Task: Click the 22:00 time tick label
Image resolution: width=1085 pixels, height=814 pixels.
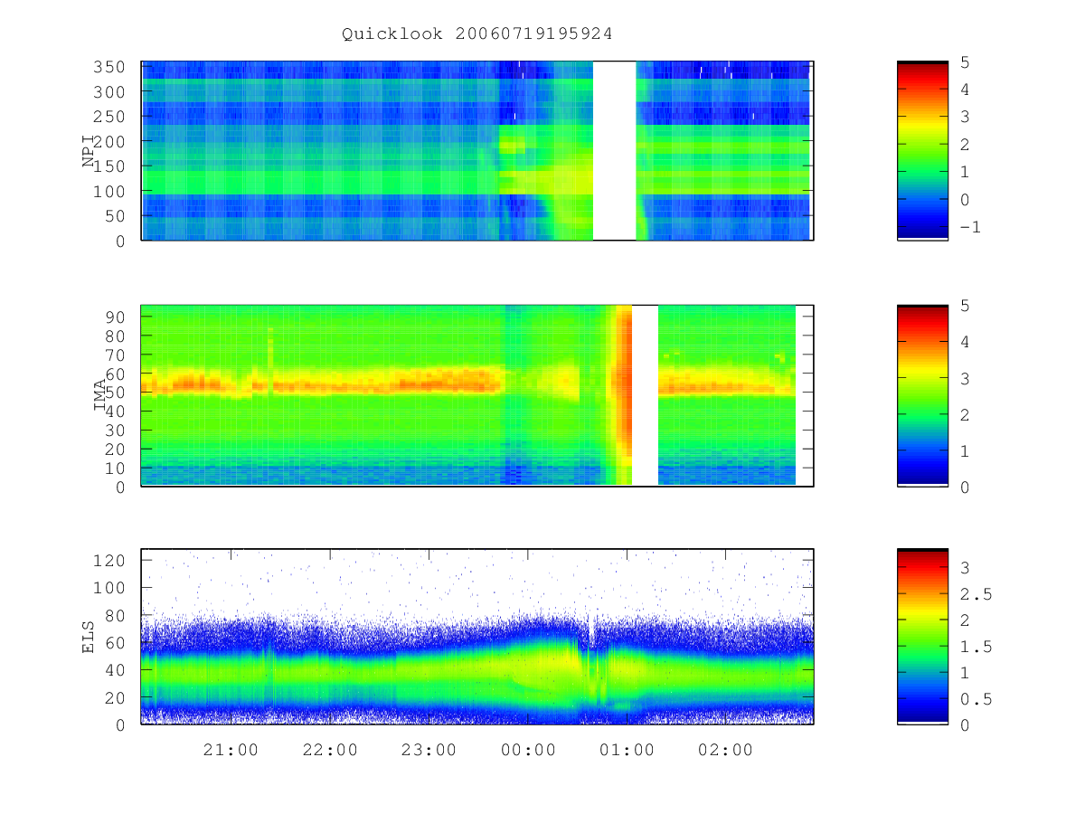Action: pos(330,750)
